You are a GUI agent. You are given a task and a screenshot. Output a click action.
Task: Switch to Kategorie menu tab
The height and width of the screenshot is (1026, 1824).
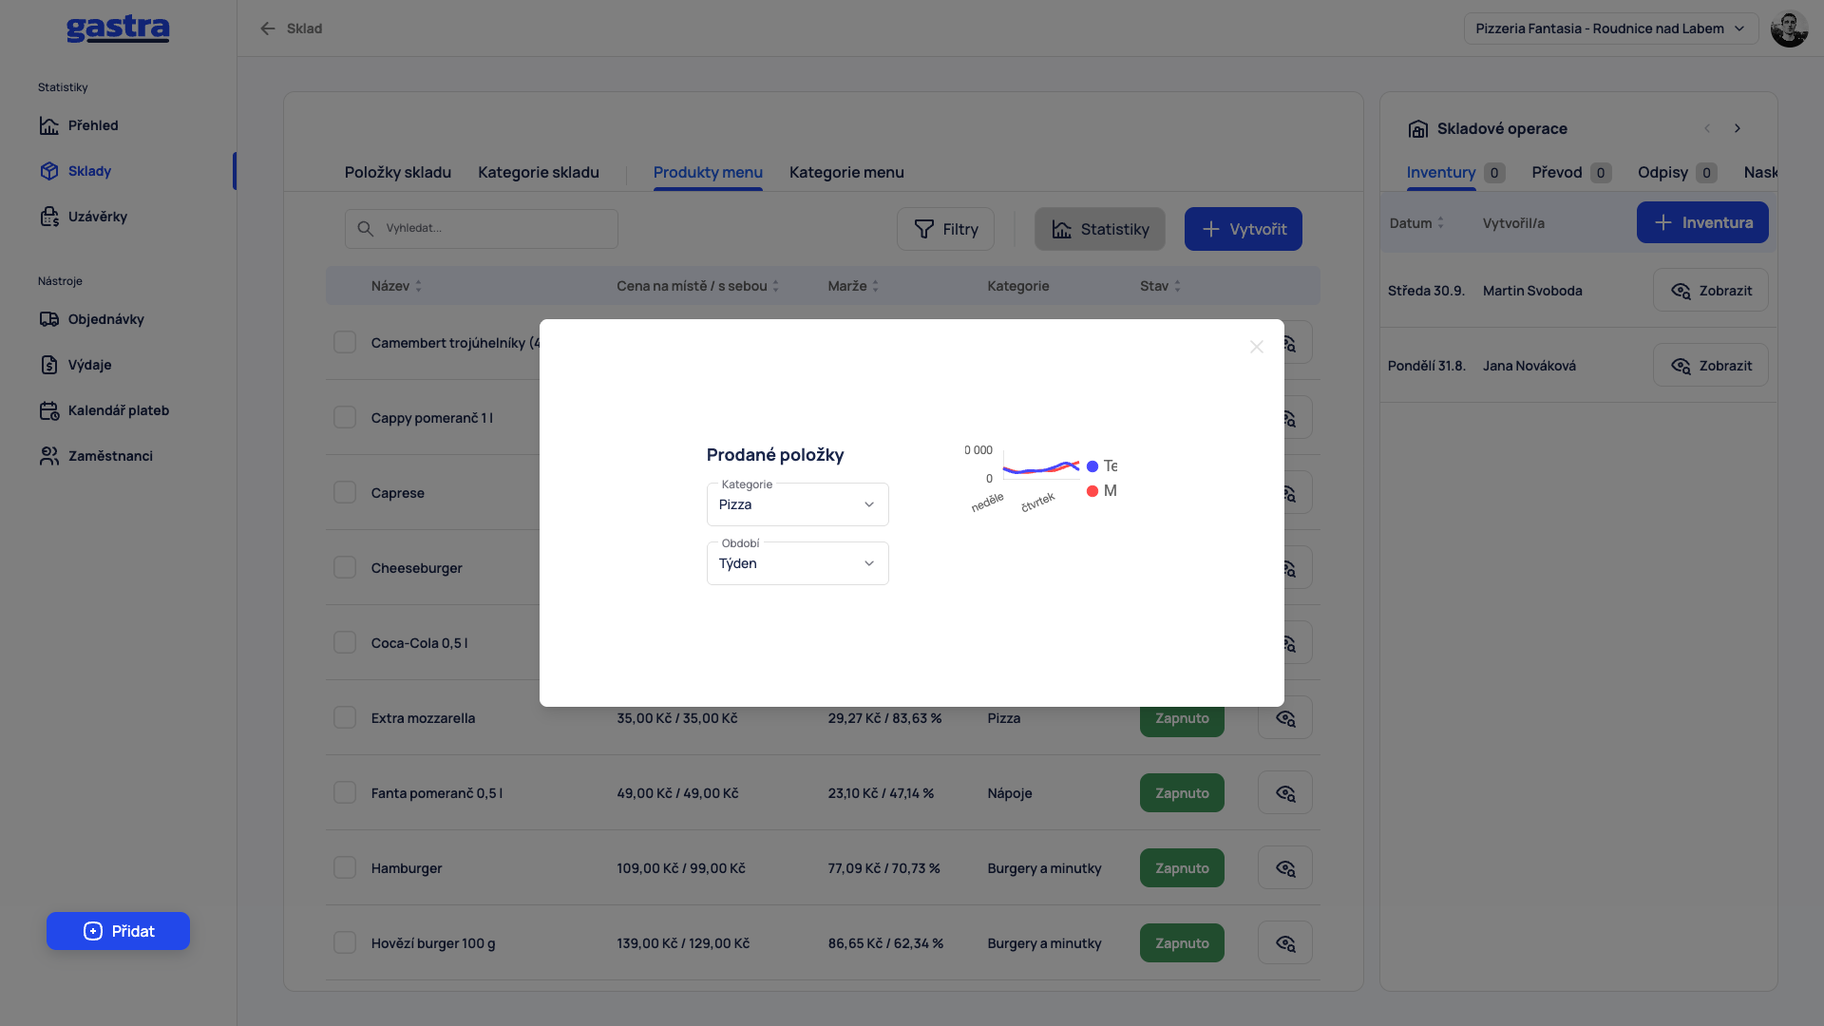click(x=846, y=172)
